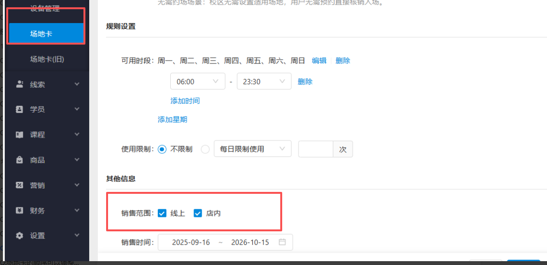Click the 规则设置 section heading

121,26
